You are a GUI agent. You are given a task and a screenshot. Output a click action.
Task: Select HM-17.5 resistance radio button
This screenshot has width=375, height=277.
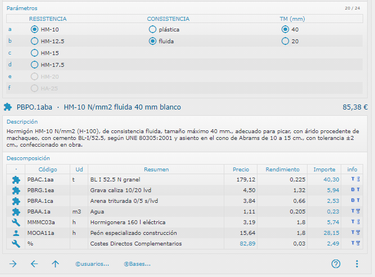pos(35,65)
